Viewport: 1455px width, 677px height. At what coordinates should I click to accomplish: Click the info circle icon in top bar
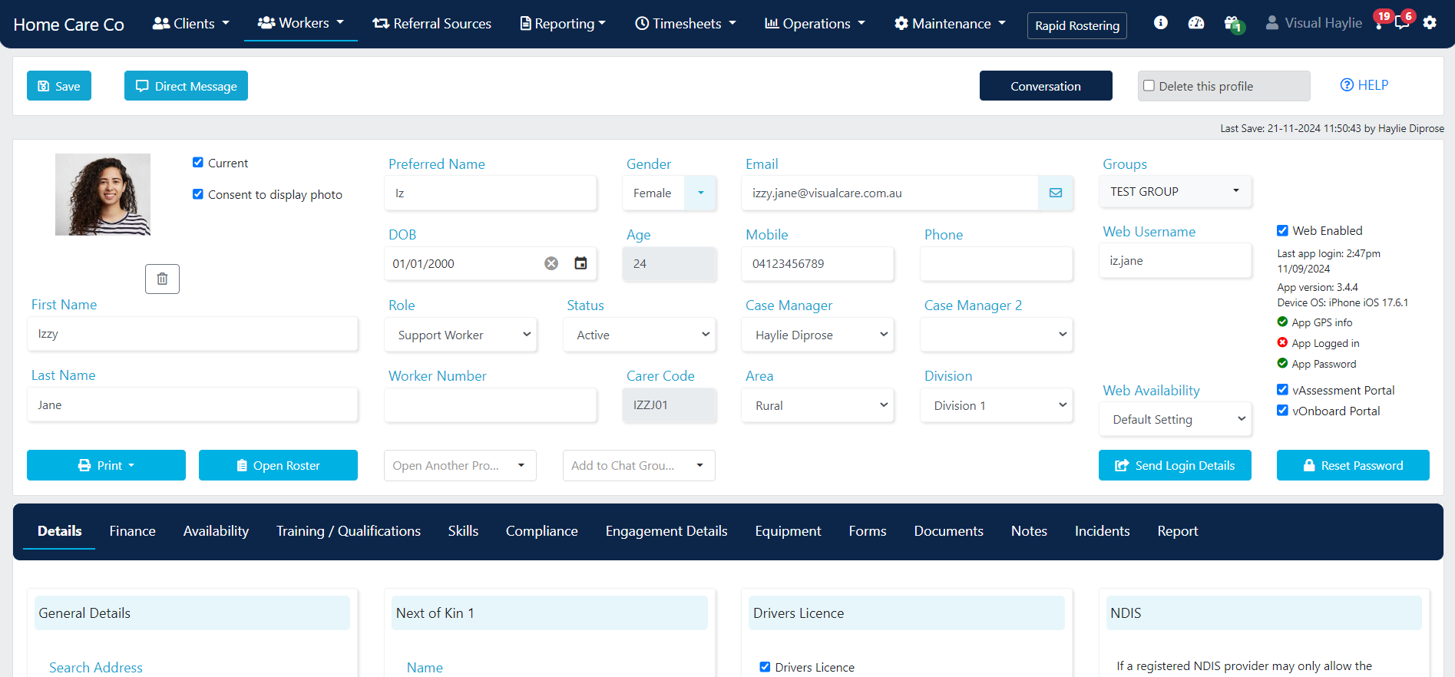(1160, 23)
